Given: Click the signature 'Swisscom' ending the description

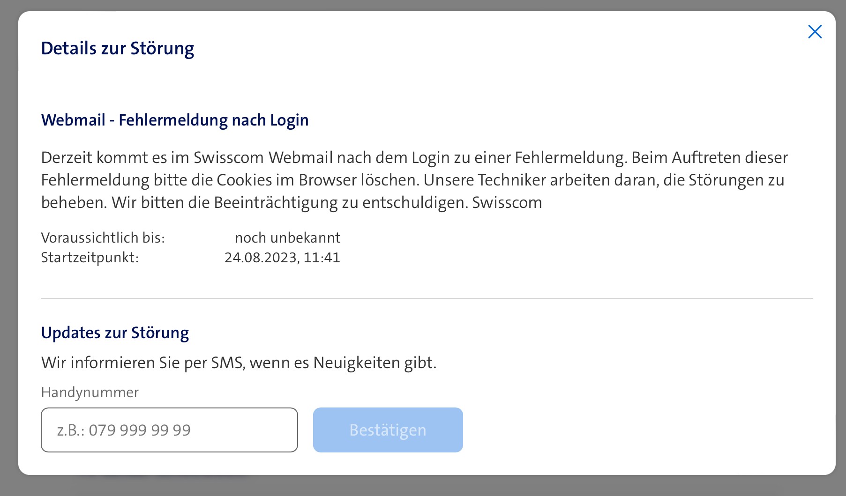Looking at the screenshot, I should tap(507, 203).
